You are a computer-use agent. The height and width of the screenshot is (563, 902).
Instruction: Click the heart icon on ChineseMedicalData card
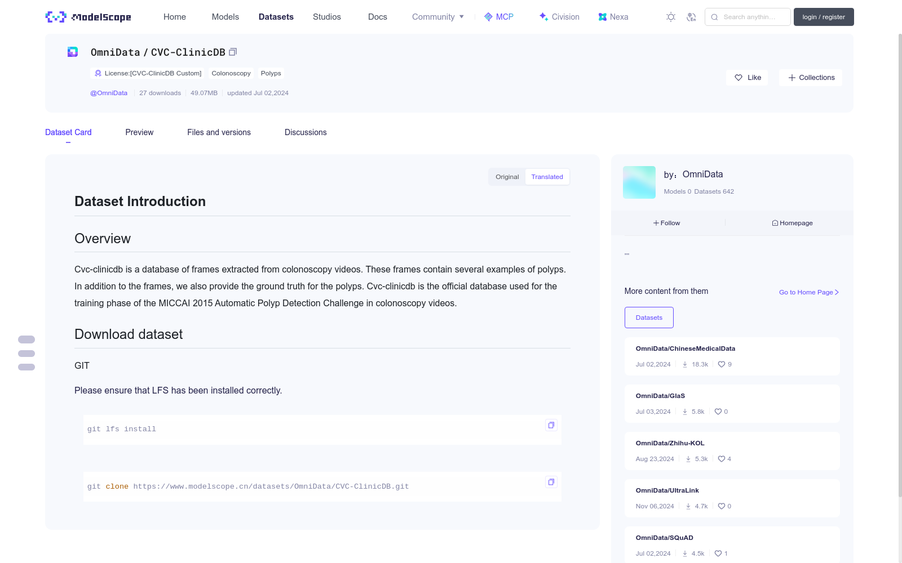tap(722, 364)
